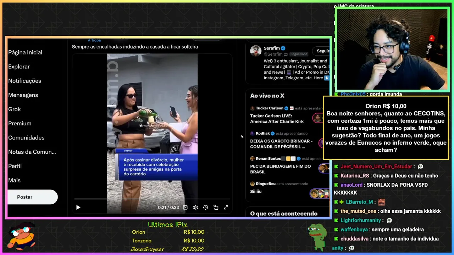454x255 pixels.
Task: Expand the Mais menu in the sidebar
Action: point(14,180)
